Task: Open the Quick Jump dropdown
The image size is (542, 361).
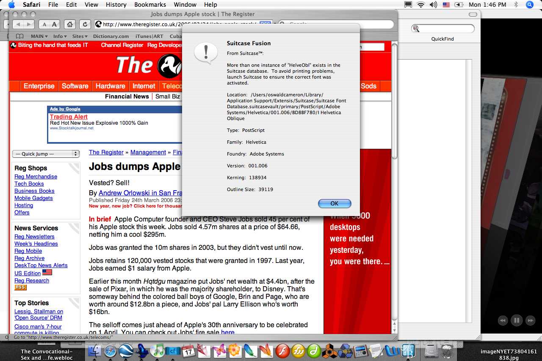Action: click(46, 154)
